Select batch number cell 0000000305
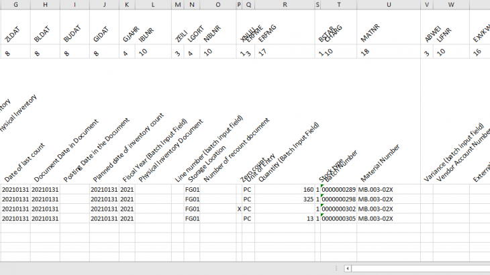Image resolution: width=490 pixels, height=275 pixels. 338,218
